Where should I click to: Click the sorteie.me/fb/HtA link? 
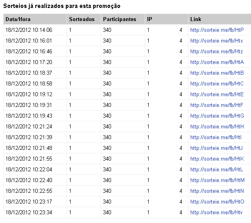pyautogui.click(x=217, y=62)
